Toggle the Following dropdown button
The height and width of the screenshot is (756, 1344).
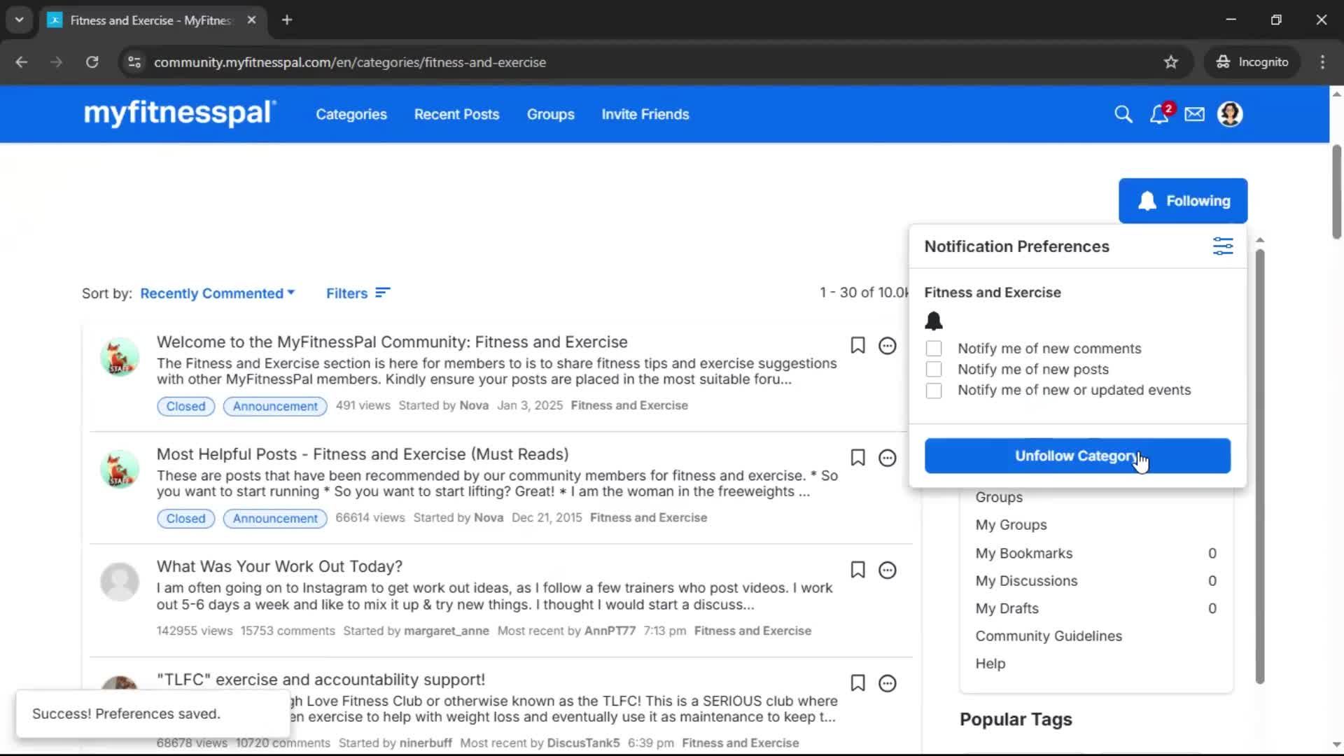pos(1183,201)
